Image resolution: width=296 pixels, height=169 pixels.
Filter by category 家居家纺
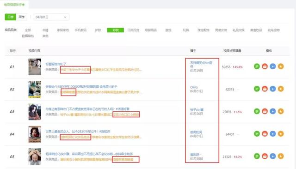point(63,30)
